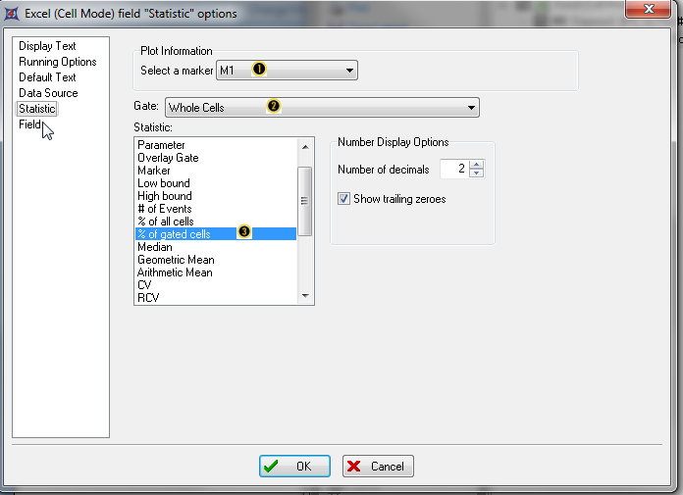Increase the number of decimals
The height and width of the screenshot is (495, 683).
coord(477,165)
